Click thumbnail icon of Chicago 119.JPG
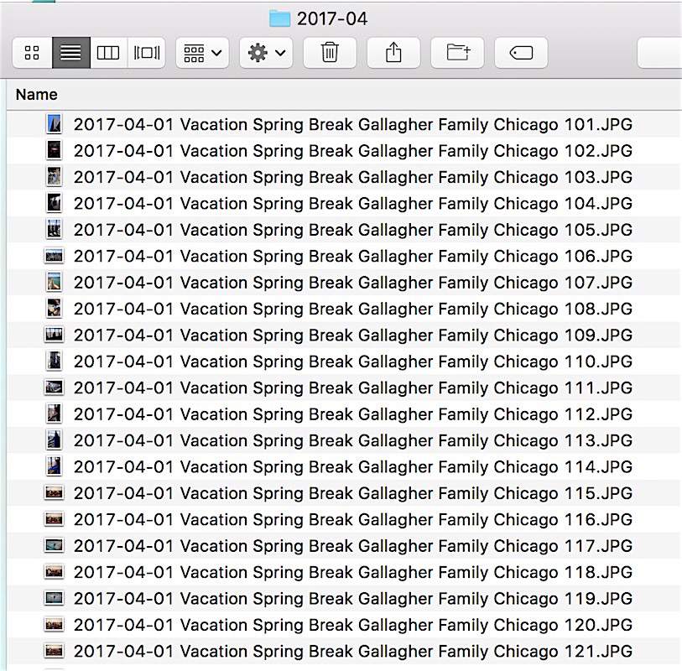 coord(54,598)
